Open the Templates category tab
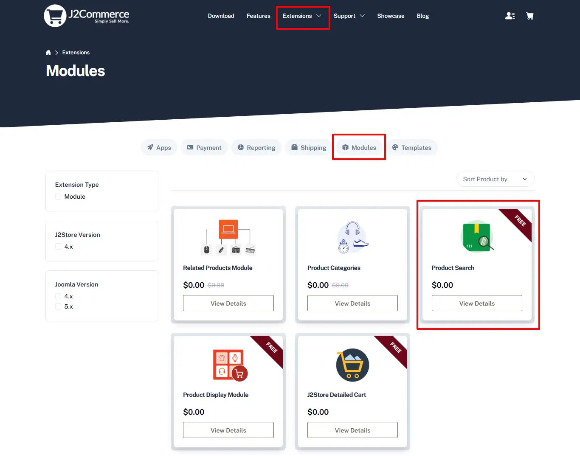 click(x=412, y=148)
